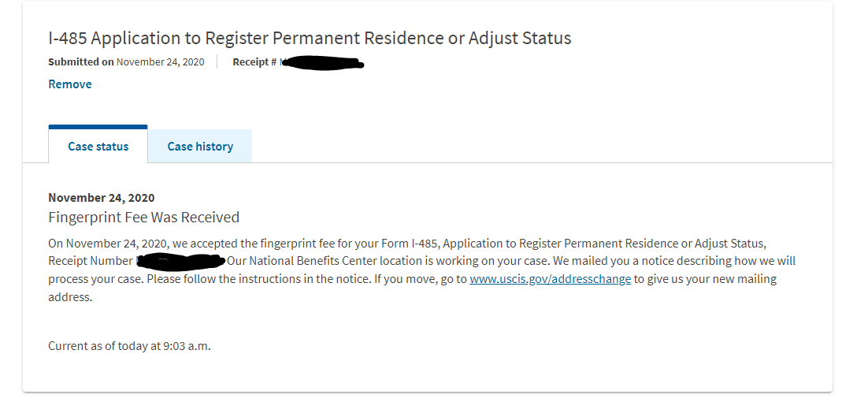Click the 'Submitted on' label
The image size is (857, 417).
coord(81,61)
